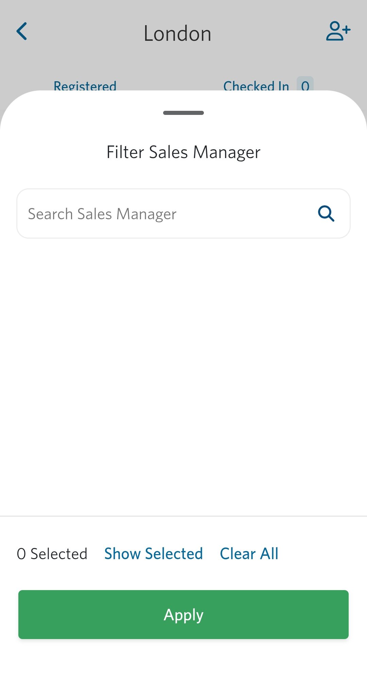Tap the sheet's grey drag handle

tap(183, 113)
